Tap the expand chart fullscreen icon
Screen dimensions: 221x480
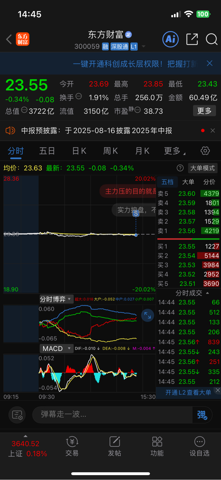coord(148,315)
